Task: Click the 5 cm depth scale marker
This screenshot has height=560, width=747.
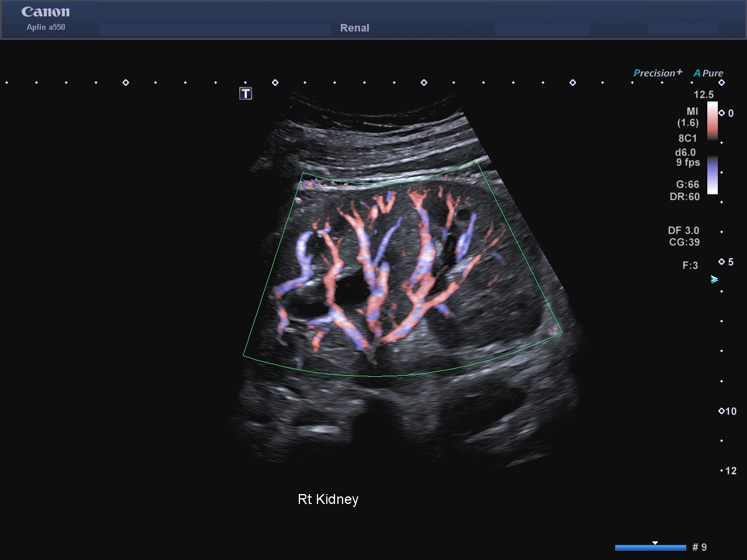Action: 727,262
